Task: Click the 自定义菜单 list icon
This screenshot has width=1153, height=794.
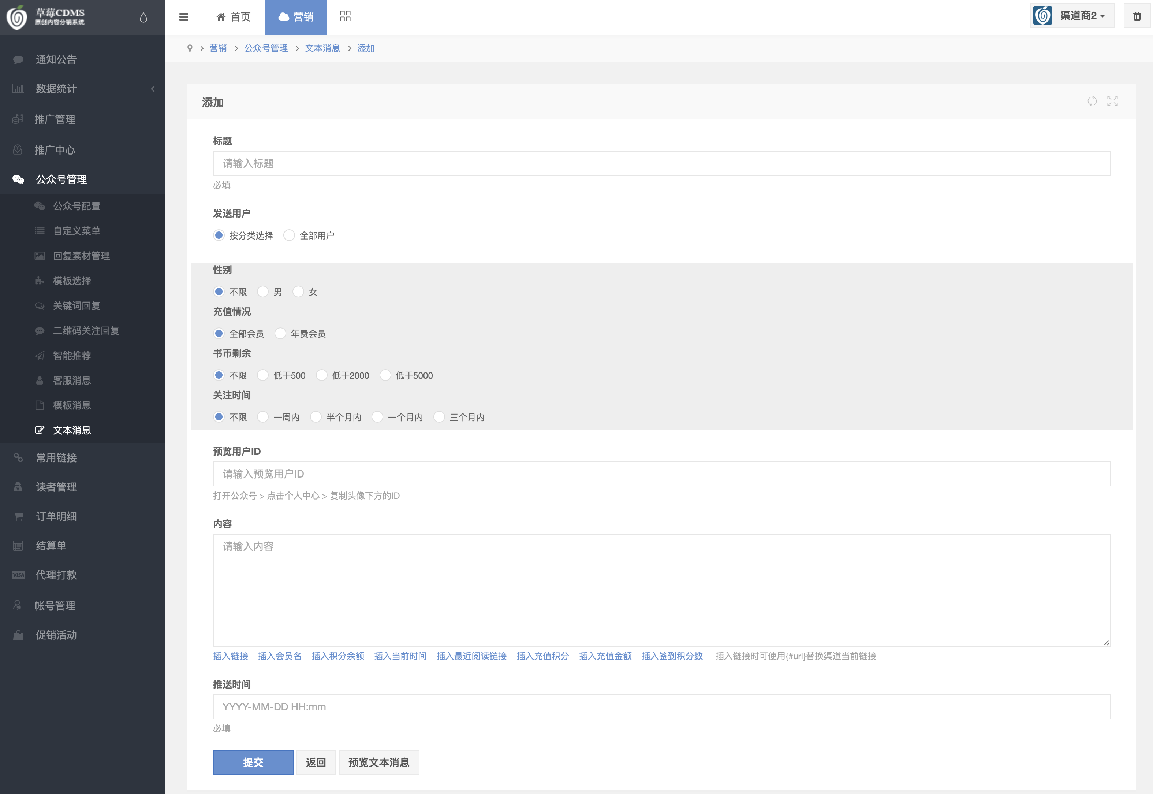Action: click(40, 231)
